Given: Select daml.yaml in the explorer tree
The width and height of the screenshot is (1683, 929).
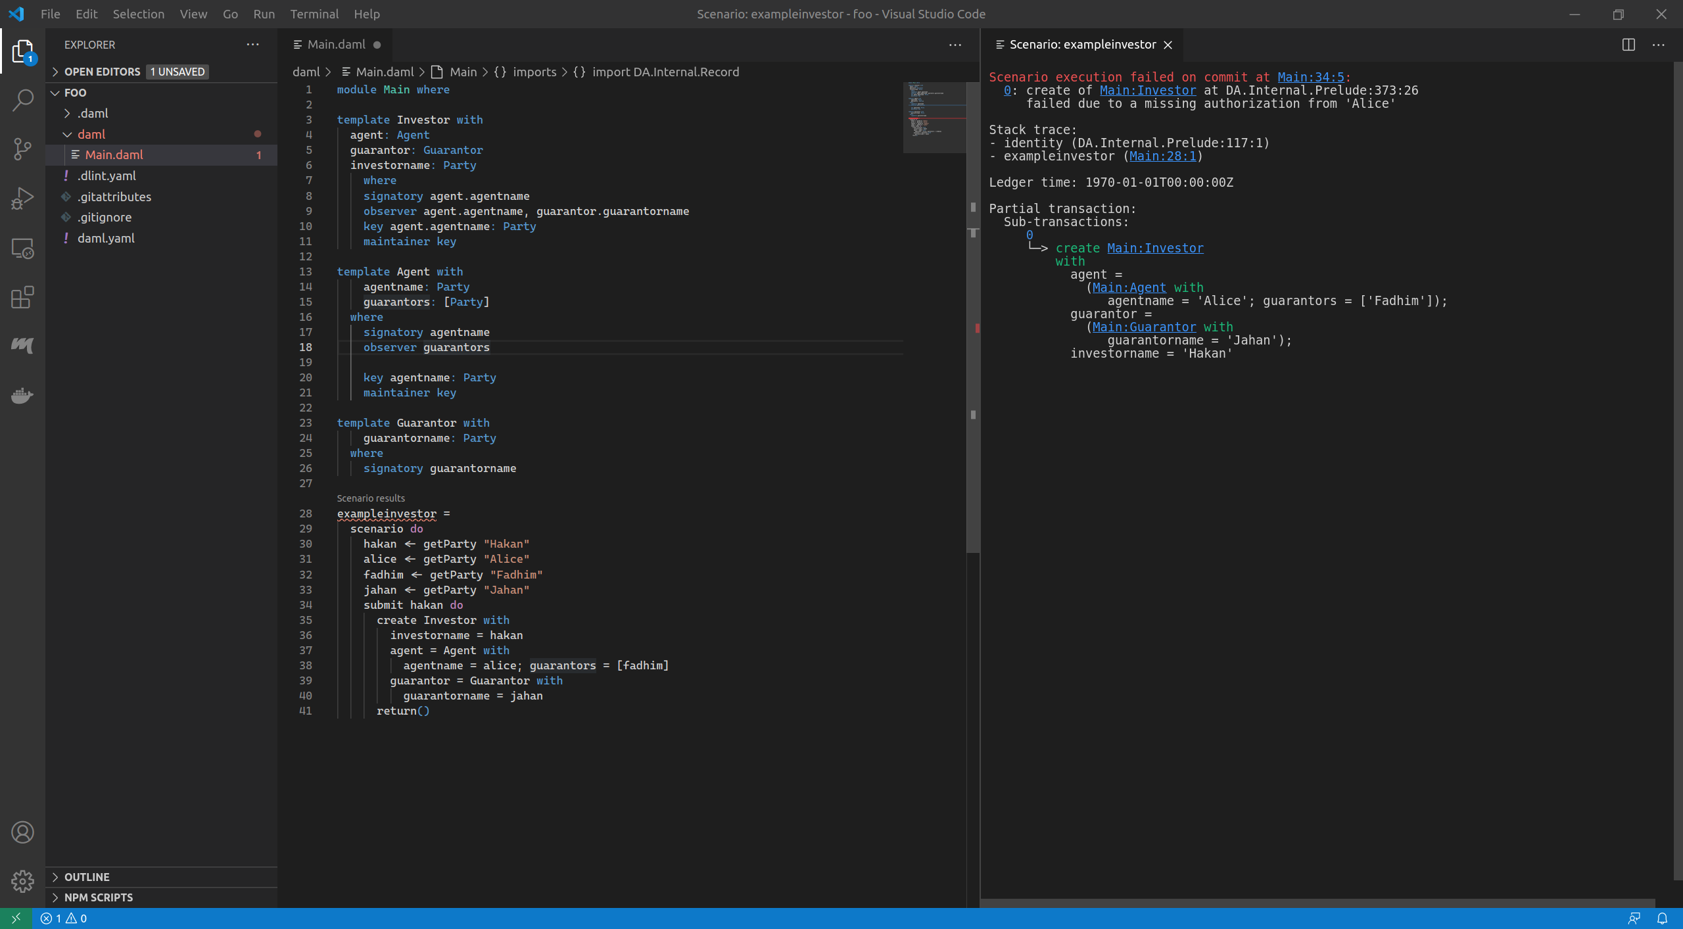Looking at the screenshot, I should click(x=106, y=238).
